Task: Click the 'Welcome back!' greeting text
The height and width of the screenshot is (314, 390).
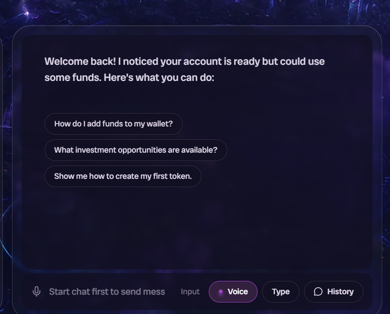Action: [80, 62]
